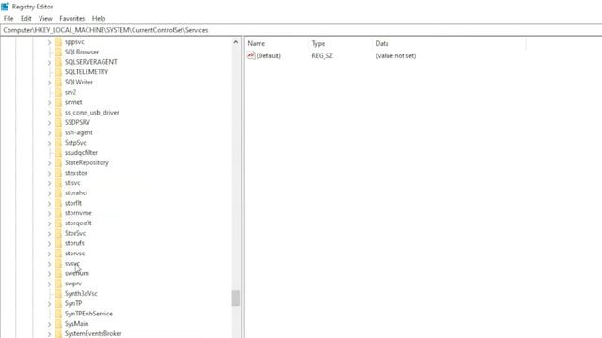Click the Synth3dVsc folder icon
This screenshot has width=602, height=338.
tap(58, 294)
